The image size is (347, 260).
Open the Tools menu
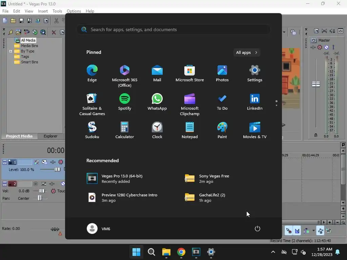click(x=57, y=11)
